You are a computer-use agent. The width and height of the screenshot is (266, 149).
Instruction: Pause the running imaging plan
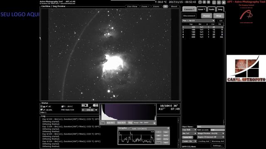[207, 16]
